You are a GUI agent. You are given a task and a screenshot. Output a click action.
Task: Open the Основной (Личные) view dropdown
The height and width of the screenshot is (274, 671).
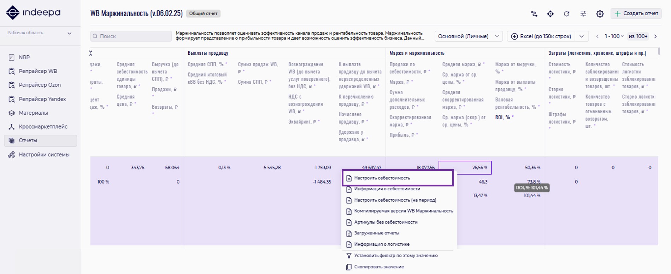[468, 36]
